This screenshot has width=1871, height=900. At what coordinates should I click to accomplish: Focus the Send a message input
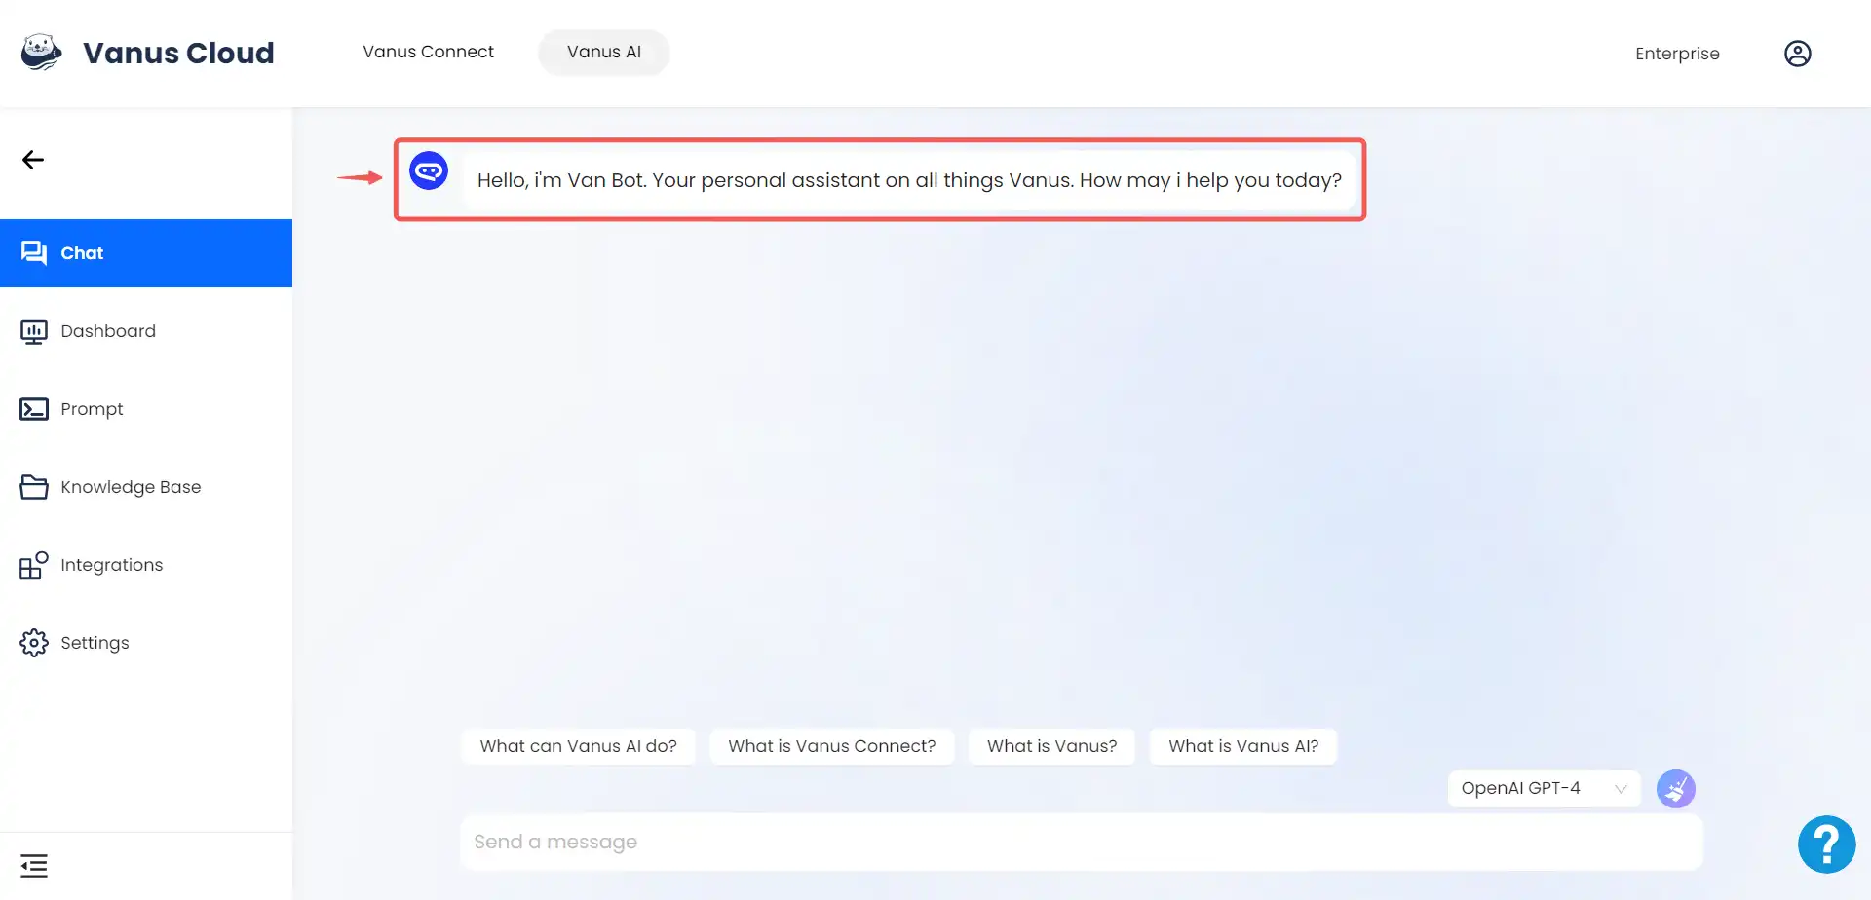pos(1082,842)
